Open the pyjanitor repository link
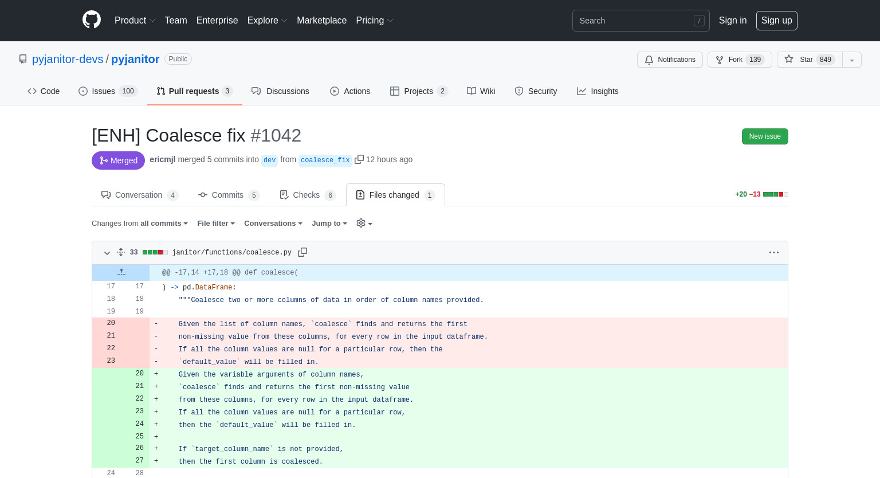Image resolution: width=880 pixels, height=478 pixels. point(135,59)
